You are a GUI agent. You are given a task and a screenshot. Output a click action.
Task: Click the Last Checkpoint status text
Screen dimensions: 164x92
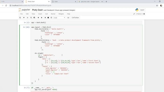59,10
